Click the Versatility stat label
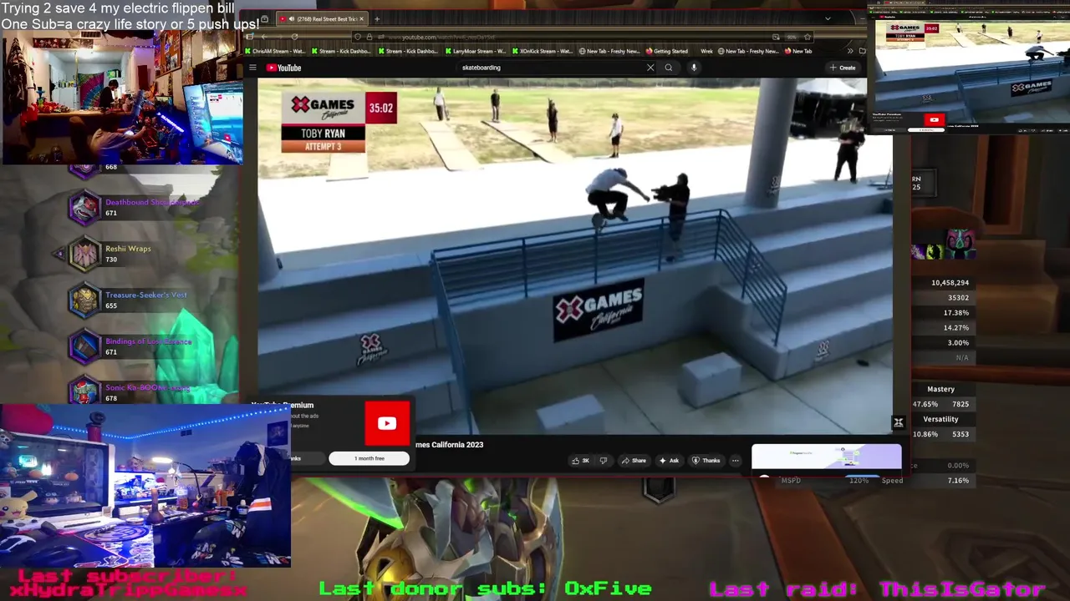 click(940, 419)
